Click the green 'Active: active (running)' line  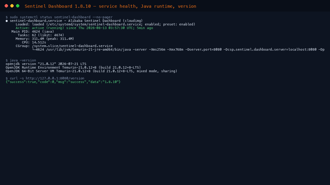click(84, 28)
